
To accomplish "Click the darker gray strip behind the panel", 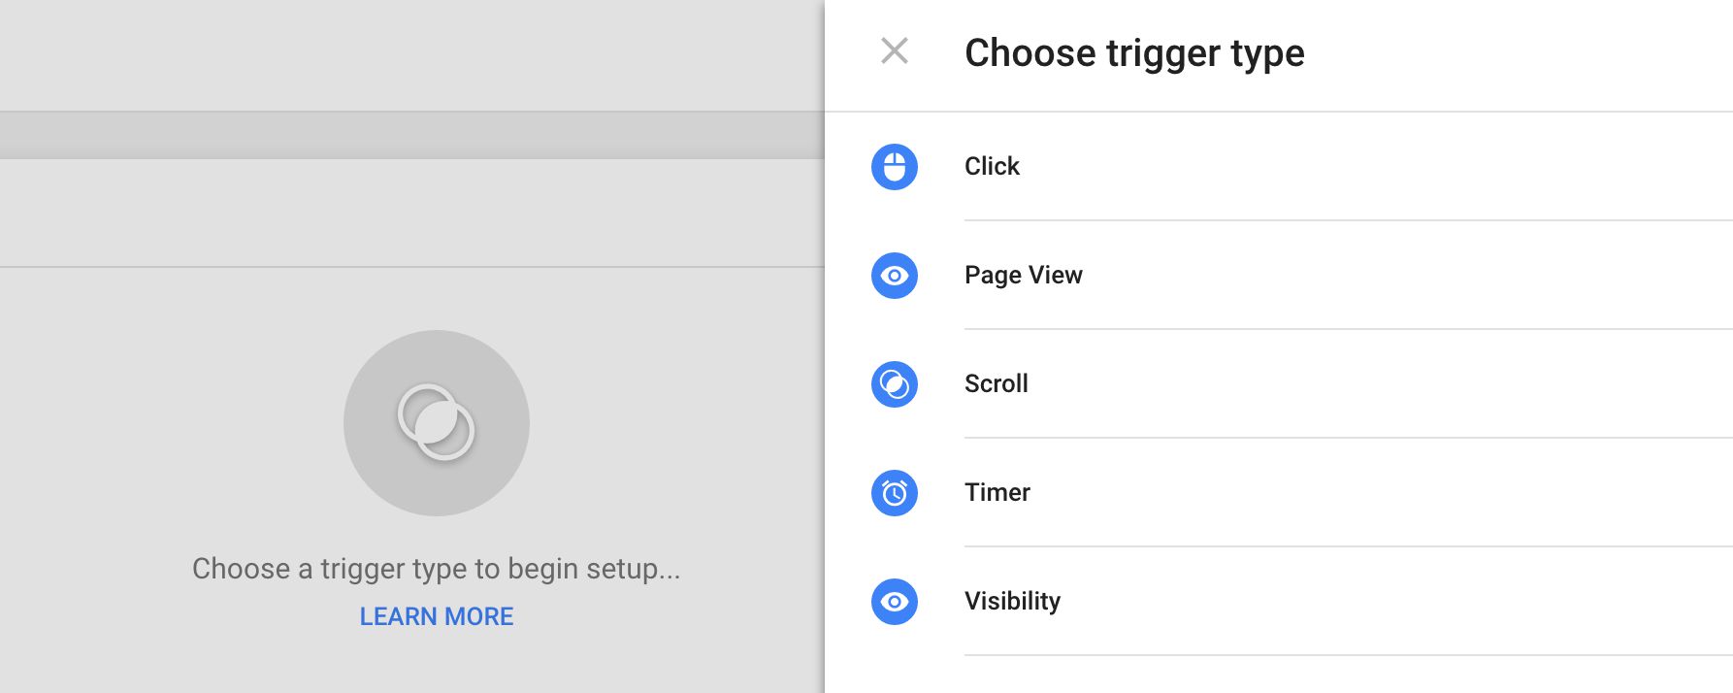I will tap(412, 135).
